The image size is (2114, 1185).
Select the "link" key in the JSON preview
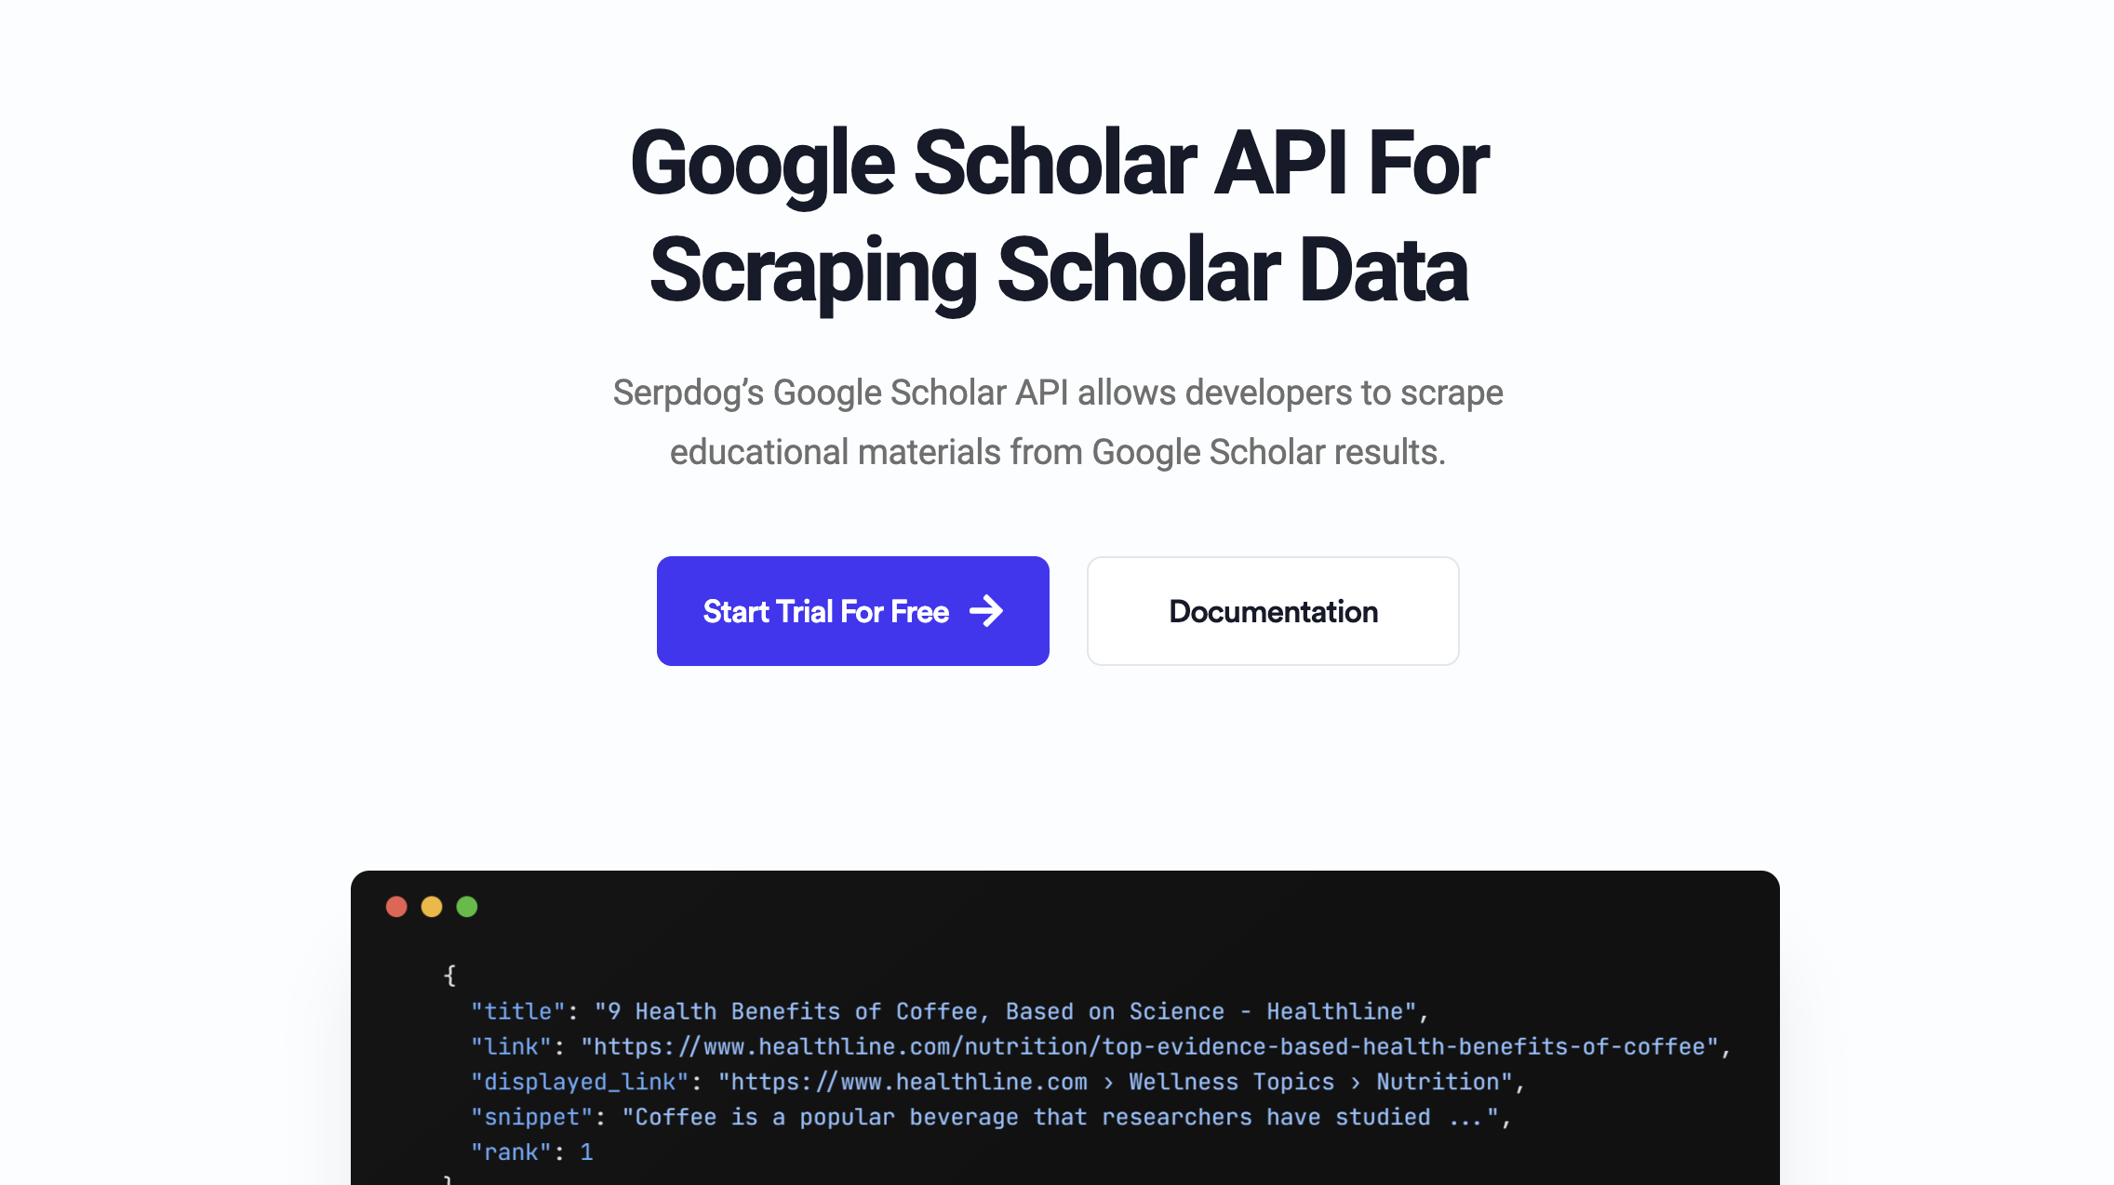[x=511, y=1046]
